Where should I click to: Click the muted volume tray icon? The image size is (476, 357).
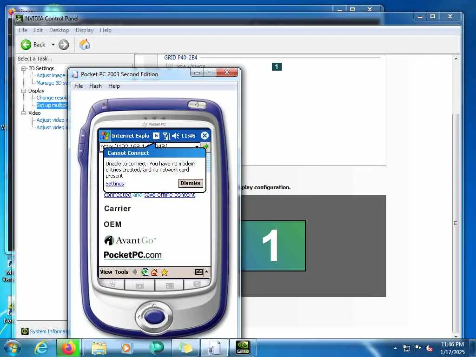tap(429, 349)
